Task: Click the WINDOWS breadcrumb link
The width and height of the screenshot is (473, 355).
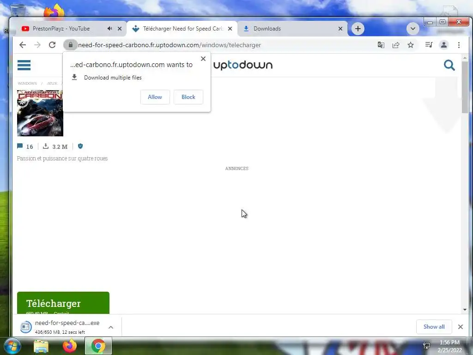Action: tap(27, 83)
